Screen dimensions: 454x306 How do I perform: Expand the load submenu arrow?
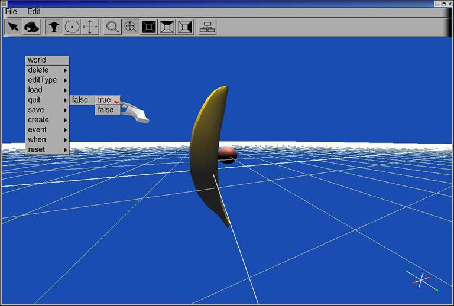[66, 90]
